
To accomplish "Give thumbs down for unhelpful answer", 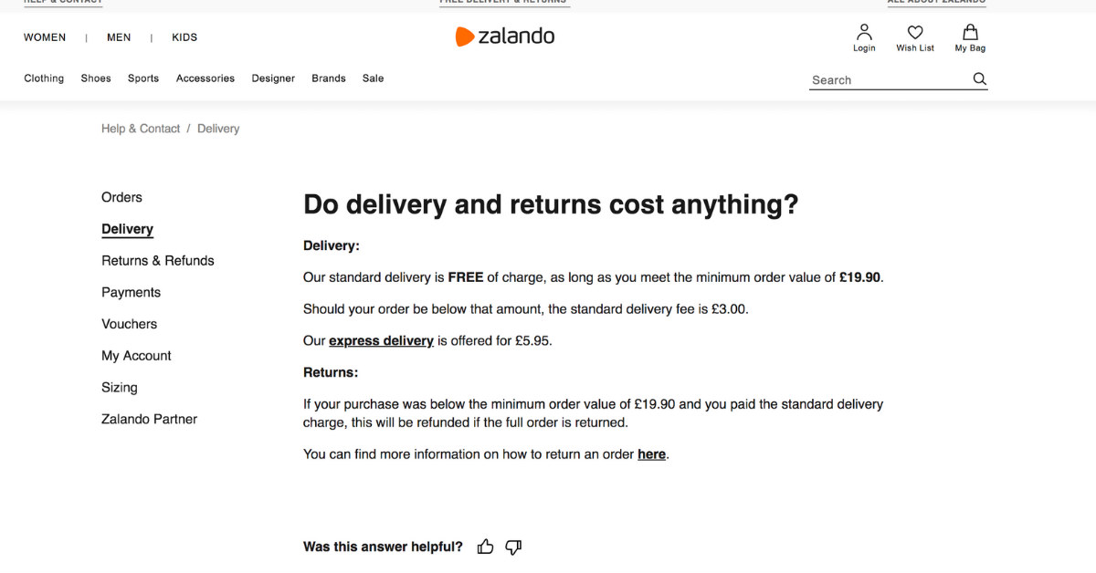I will tap(513, 547).
